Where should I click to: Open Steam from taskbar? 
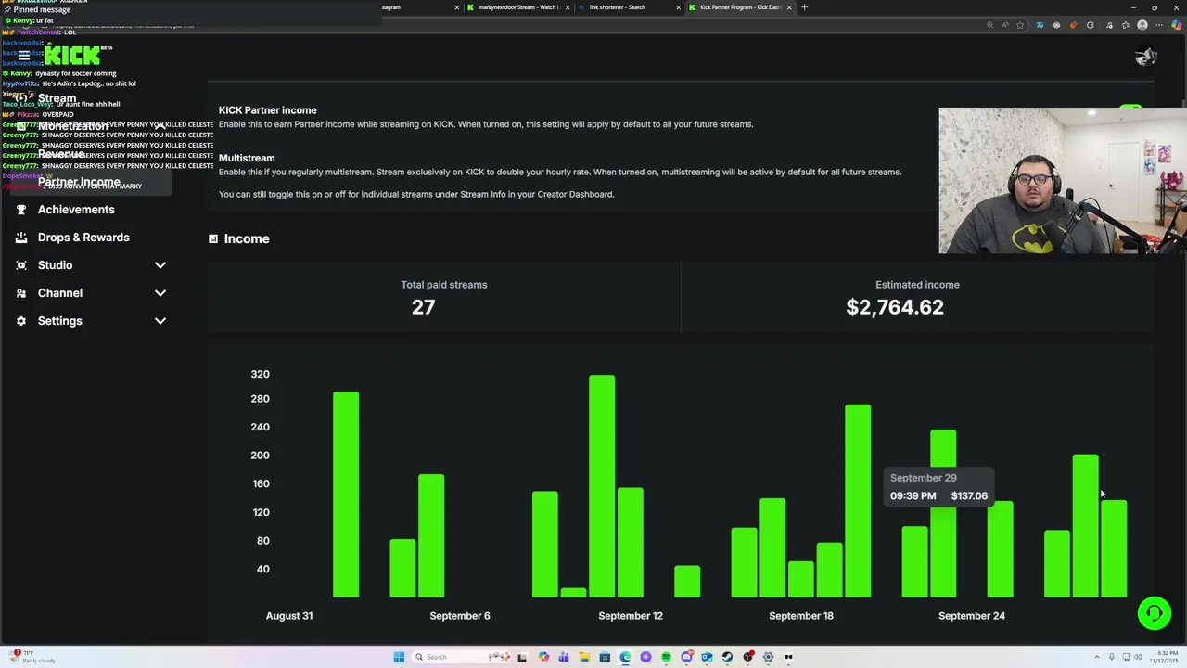click(727, 657)
